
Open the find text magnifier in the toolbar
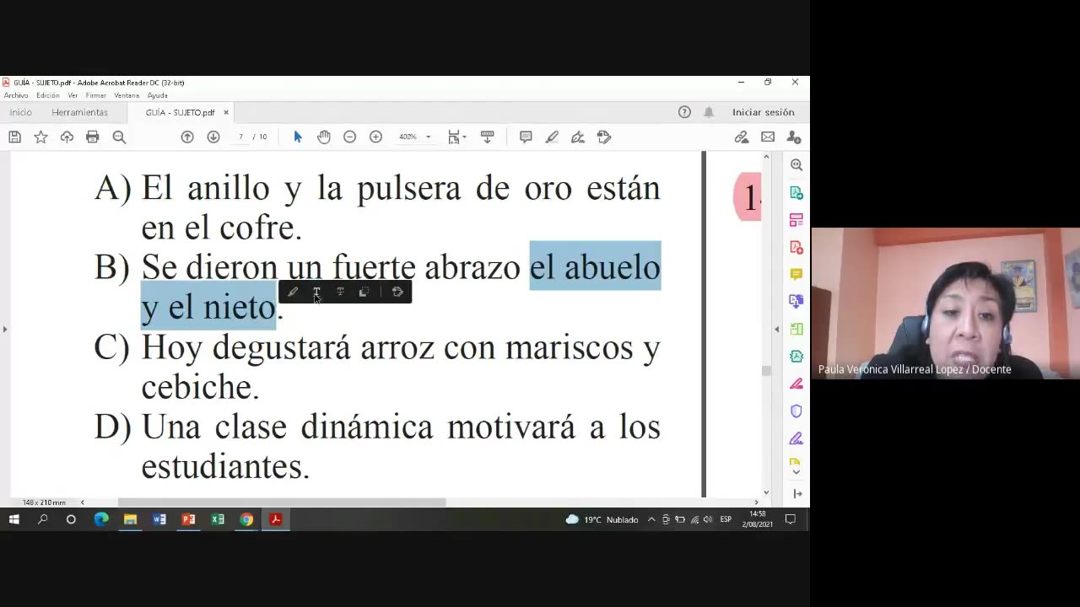click(x=119, y=137)
